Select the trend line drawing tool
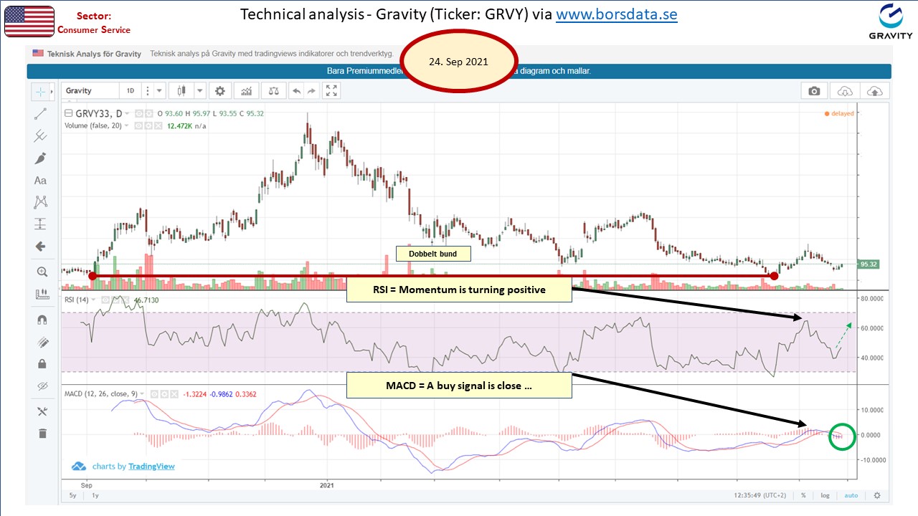 [x=40, y=113]
